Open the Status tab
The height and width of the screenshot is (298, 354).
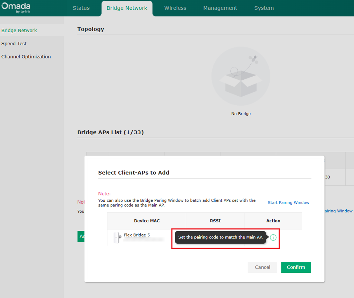pos(81,8)
